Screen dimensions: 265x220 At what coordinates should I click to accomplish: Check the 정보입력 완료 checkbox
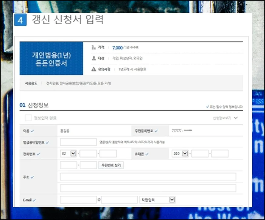point(28,118)
